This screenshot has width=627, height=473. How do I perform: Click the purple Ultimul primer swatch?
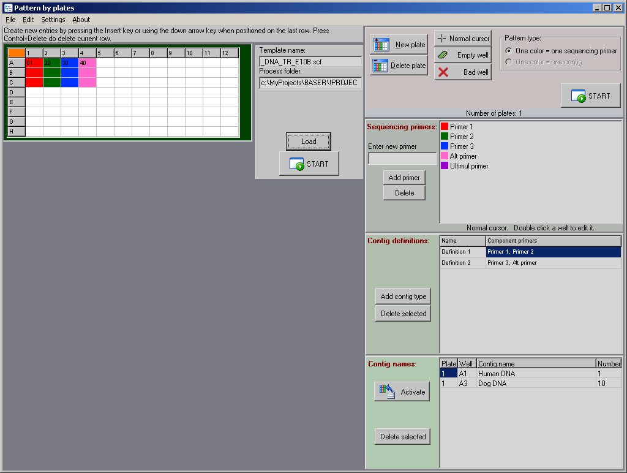(445, 165)
